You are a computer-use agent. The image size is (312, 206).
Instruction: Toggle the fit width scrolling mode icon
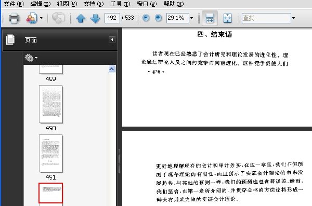click(x=210, y=18)
